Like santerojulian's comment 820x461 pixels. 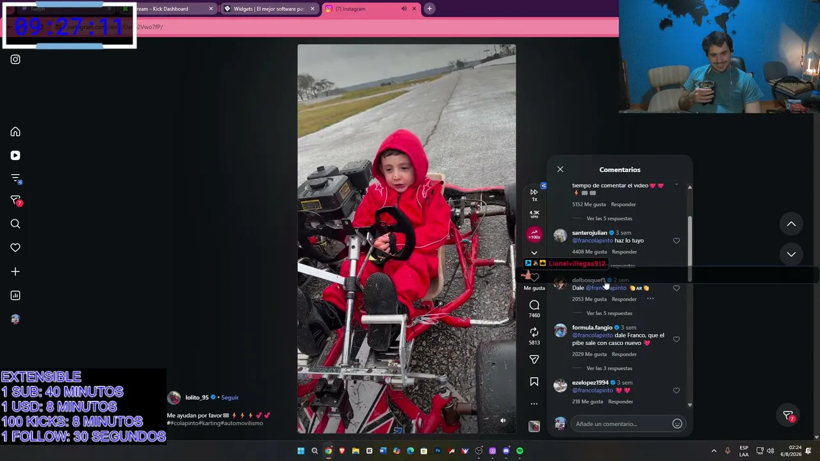(x=676, y=241)
